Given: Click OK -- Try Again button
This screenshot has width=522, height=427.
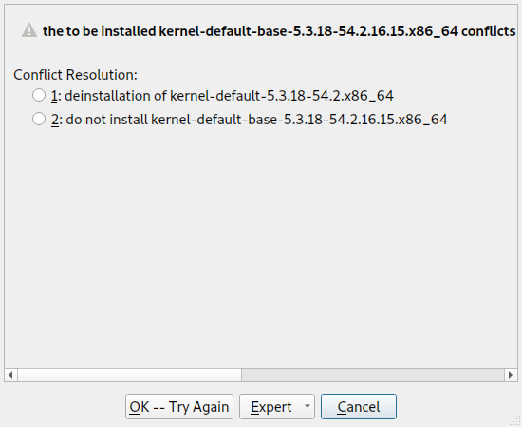Looking at the screenshot, I should tap(179, 407).
